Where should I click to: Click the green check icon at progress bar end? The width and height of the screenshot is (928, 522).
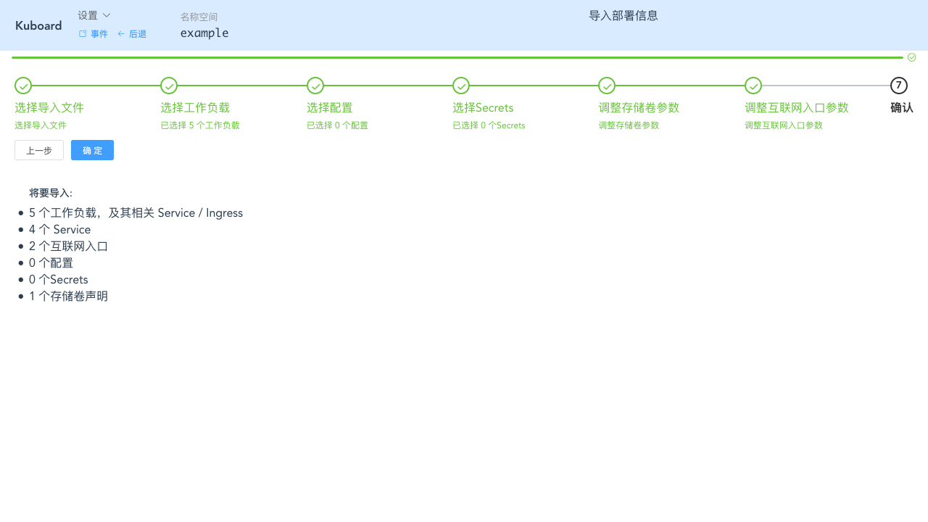[x=911, y=57]
